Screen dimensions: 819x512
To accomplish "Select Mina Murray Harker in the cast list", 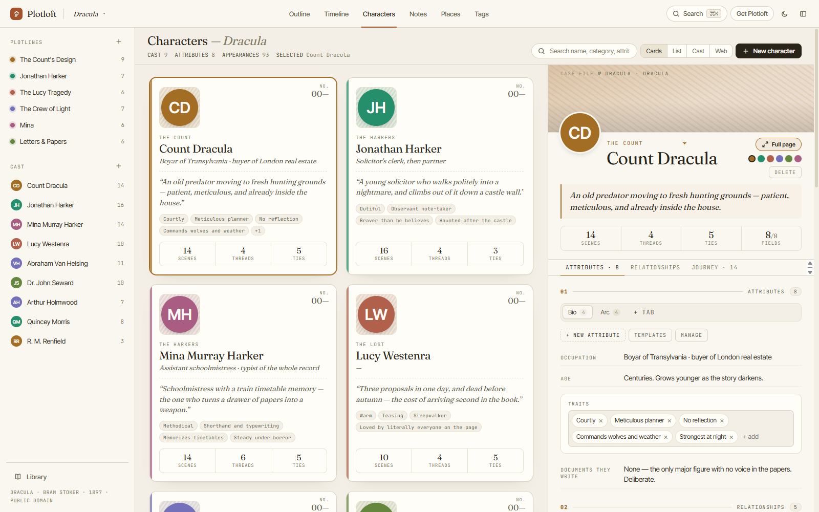I will [x=68, y=224].
